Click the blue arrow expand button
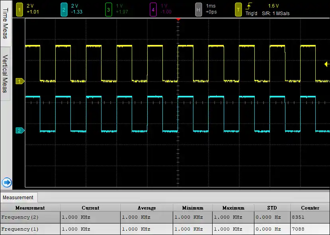 coord(6,183)
